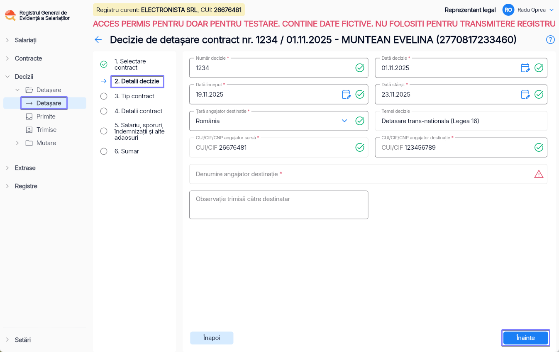The image size is (559, 352).
Task: Click the green check in the Dată început field
Action: click(360, 95)
